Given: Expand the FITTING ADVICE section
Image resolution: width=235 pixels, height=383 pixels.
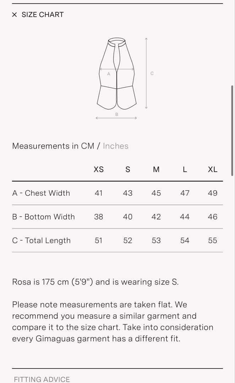Looking at the screenshot, I should 42,379.
